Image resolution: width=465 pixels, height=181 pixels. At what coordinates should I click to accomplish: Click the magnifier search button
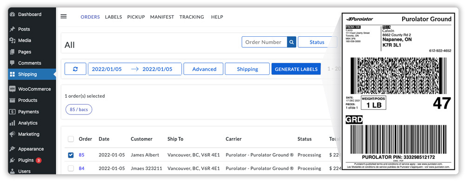[x=292, y=42]
